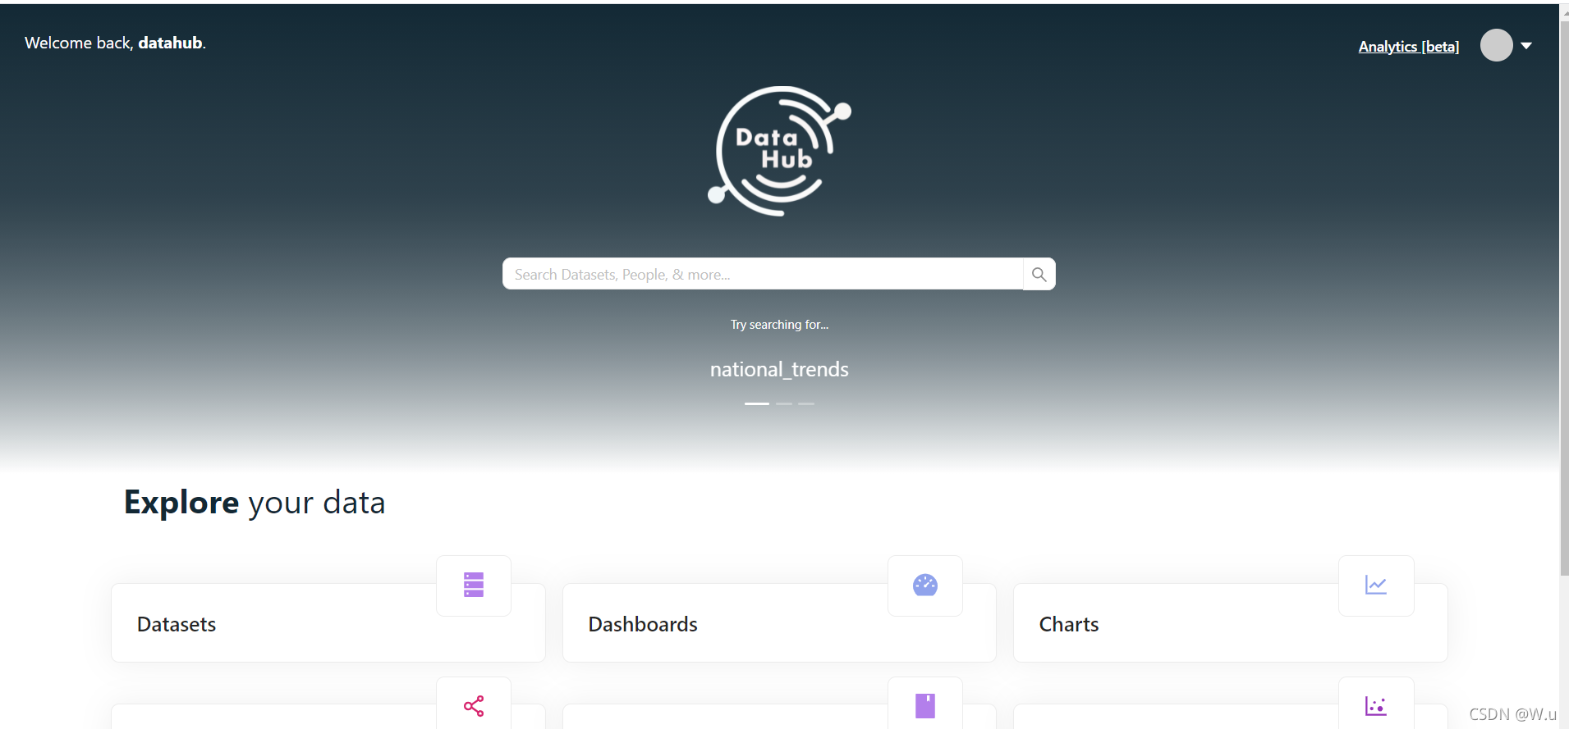
Task: Click the purple bookmark book icon
Action: point(925,706)
